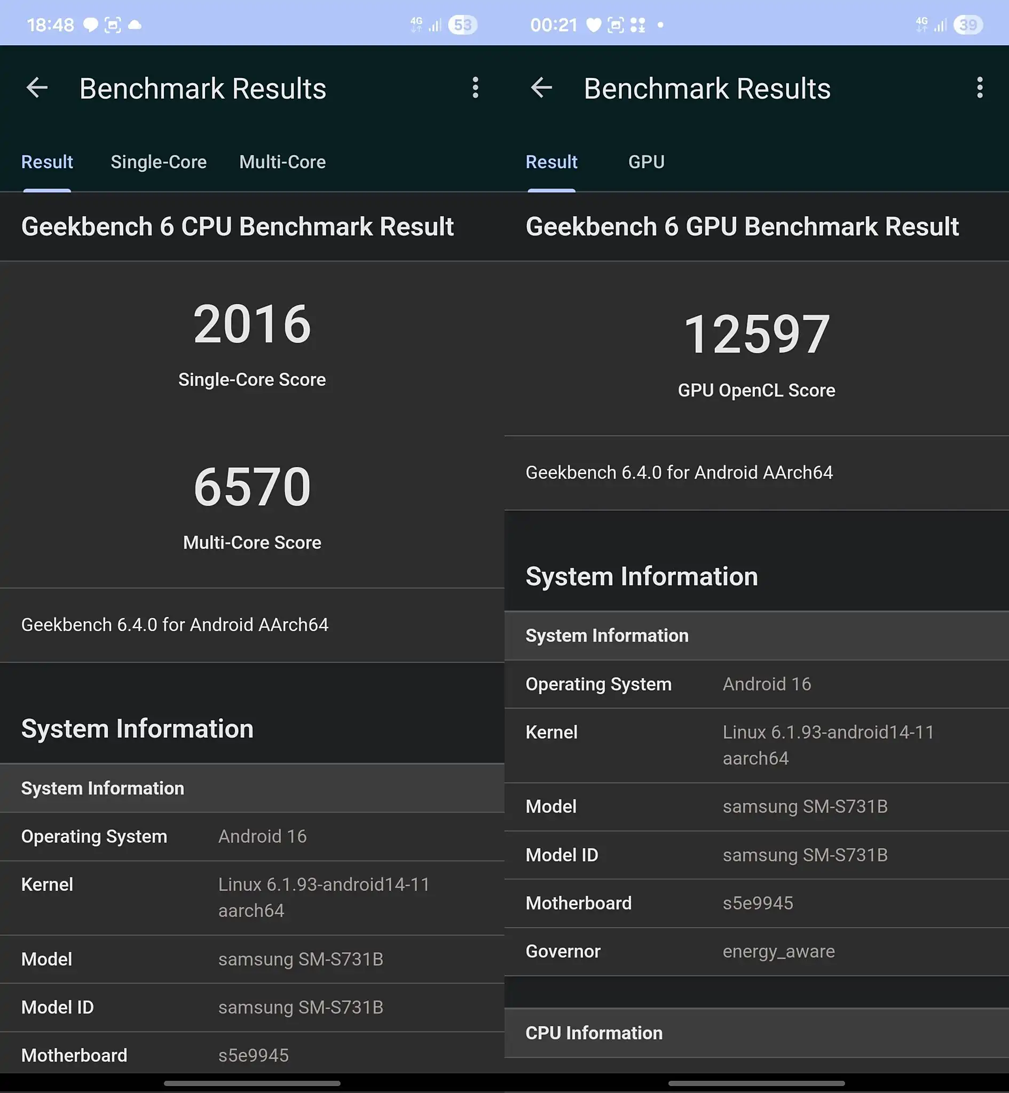This screenshot has width=1009, height=1093.
Task: Tap back arrow on GPU benchmark screen
Action: 542,88
